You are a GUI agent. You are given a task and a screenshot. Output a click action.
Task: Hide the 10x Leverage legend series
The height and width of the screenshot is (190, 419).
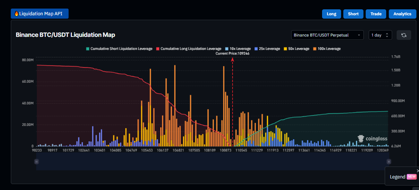click(x=238, y=49)
